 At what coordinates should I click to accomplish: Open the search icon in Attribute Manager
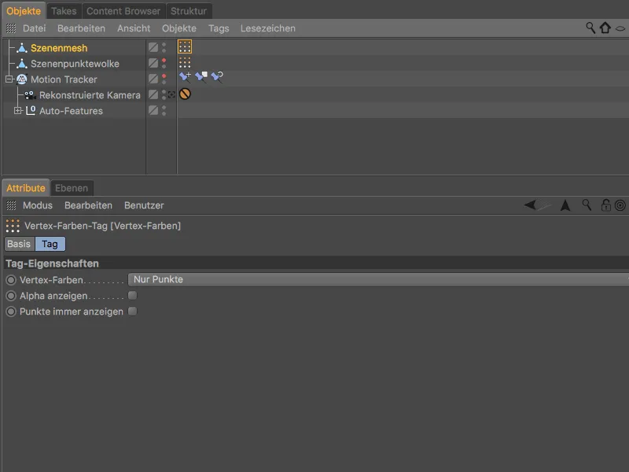587,205
